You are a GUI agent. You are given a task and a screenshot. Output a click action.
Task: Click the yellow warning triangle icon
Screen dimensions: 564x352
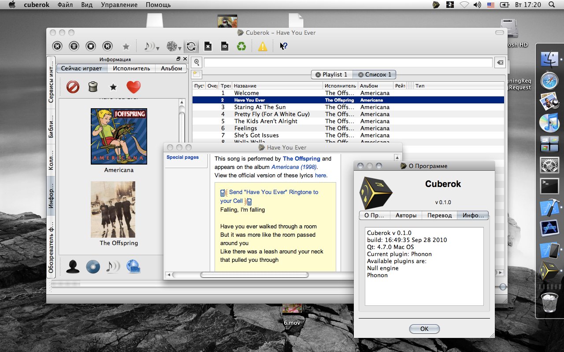tap(263, 46)
